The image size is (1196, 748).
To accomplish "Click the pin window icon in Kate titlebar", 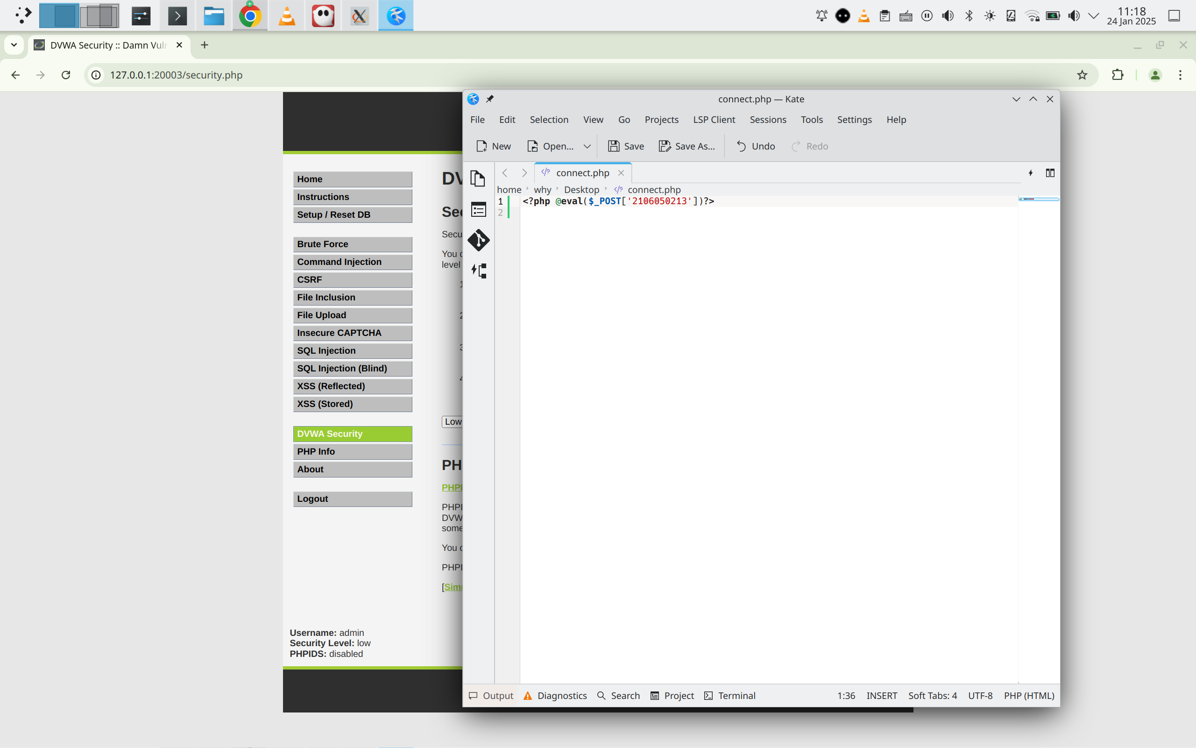I will (489, 99).
